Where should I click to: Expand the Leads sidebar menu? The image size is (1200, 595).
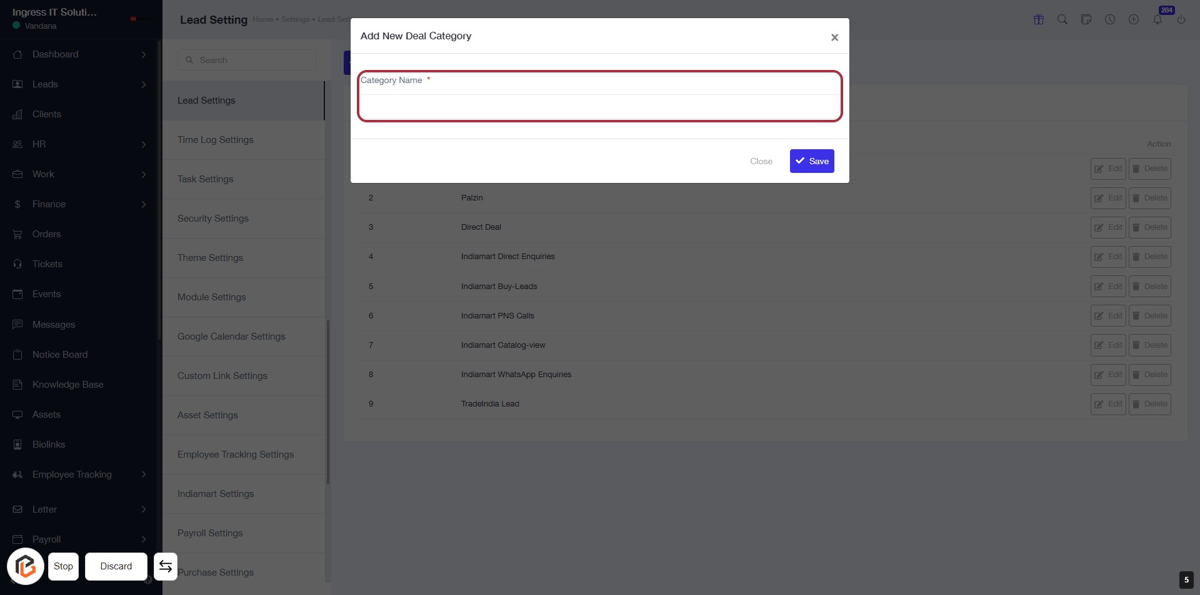(144, 84)
